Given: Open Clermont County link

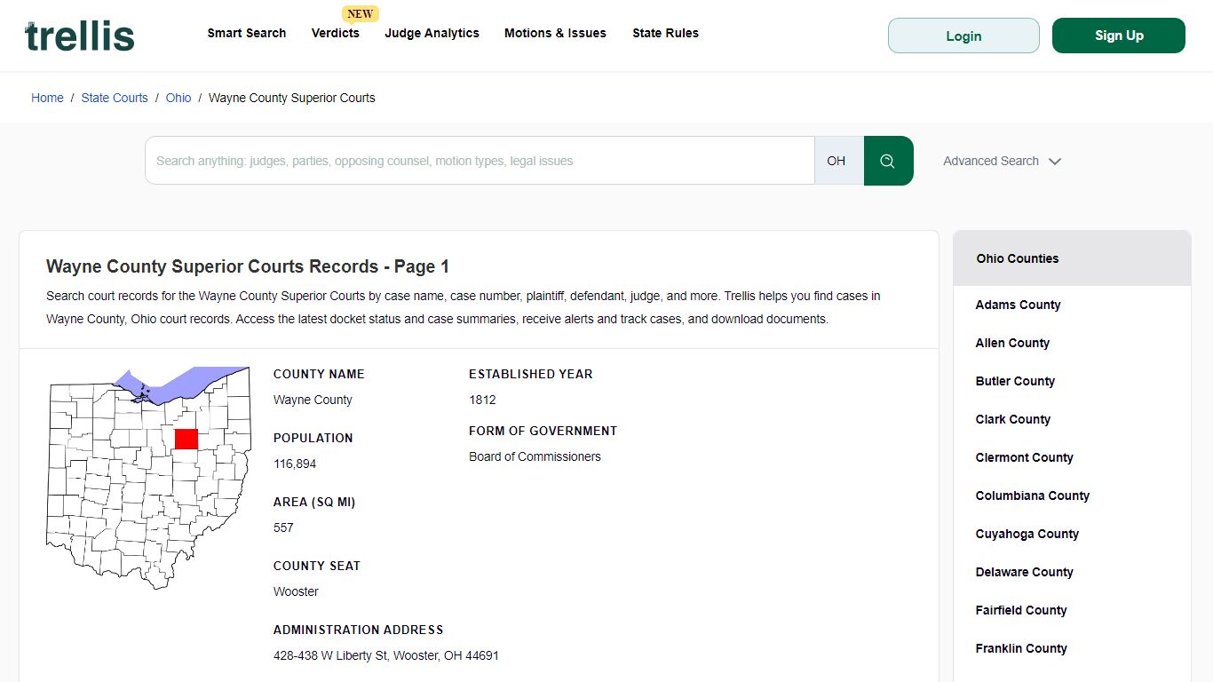Looking at the screenshot, I should coord(1025,457).
